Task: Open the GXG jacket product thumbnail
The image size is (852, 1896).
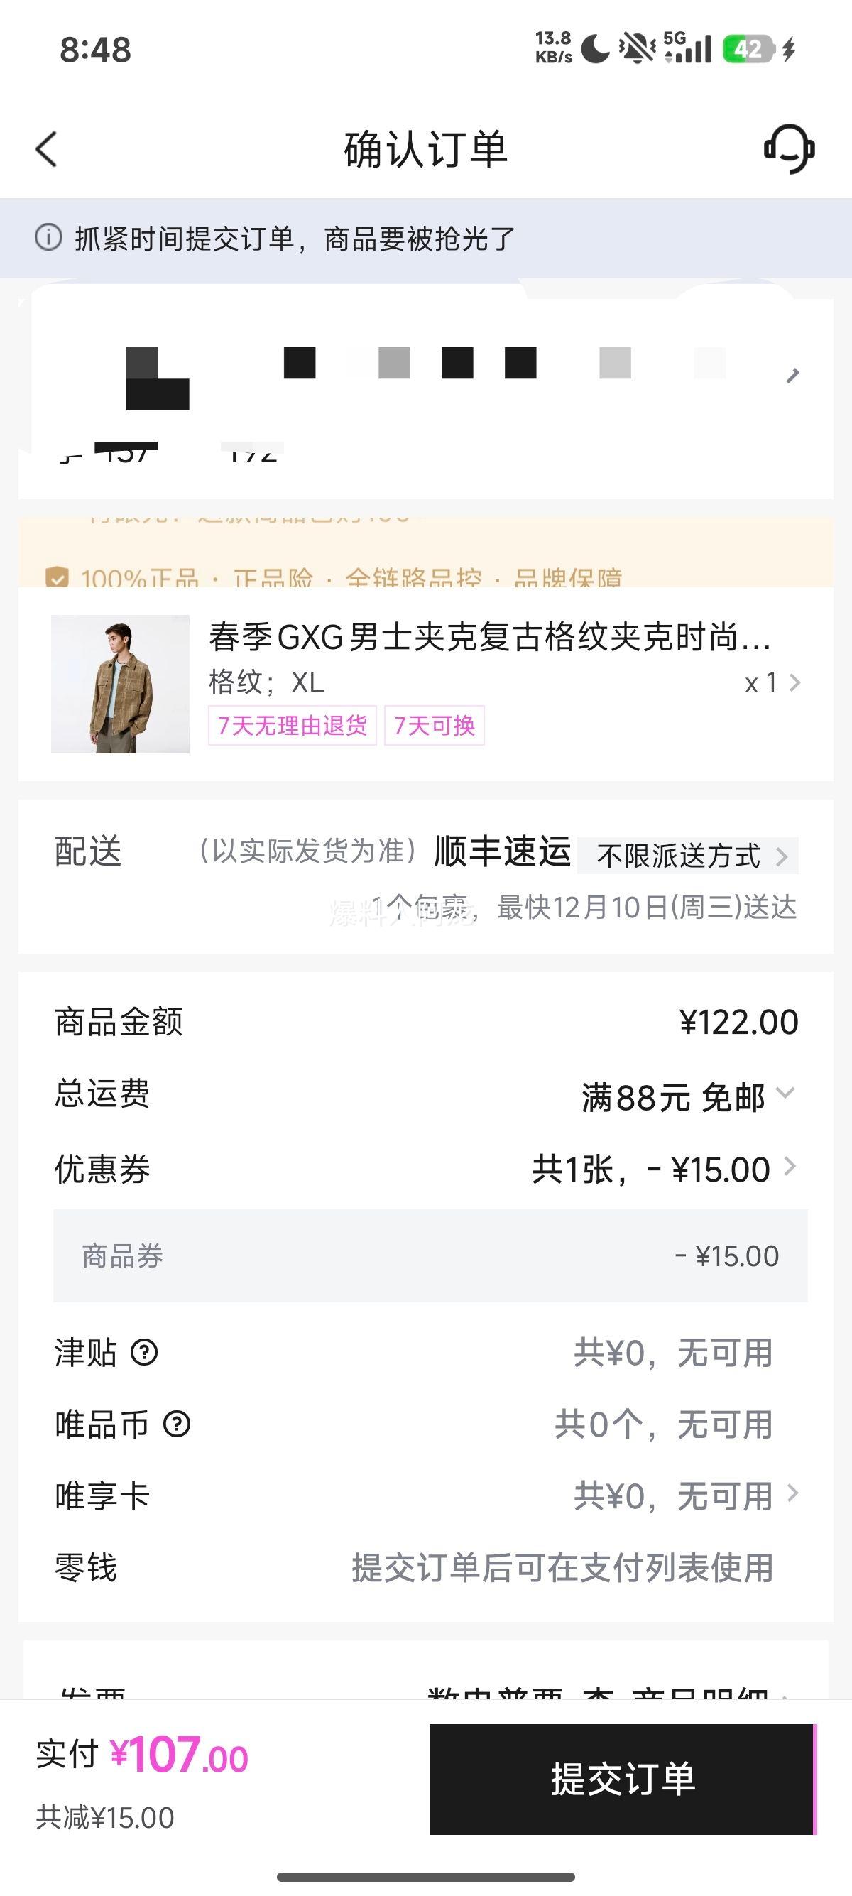Action: [x=120, y=684]
